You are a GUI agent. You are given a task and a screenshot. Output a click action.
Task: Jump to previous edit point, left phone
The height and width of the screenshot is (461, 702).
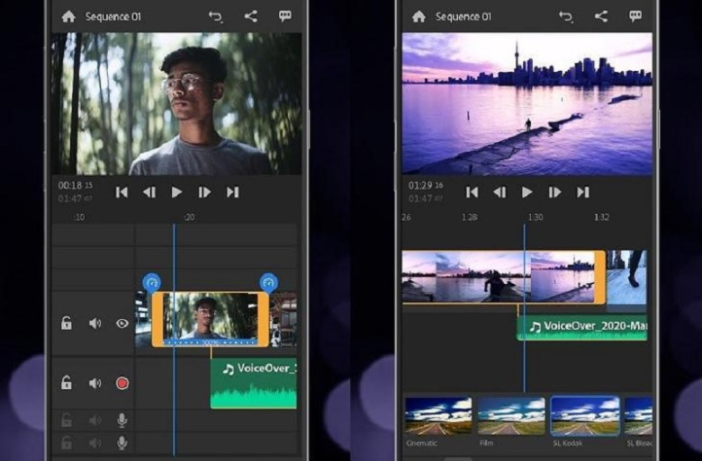click(121, 192)
